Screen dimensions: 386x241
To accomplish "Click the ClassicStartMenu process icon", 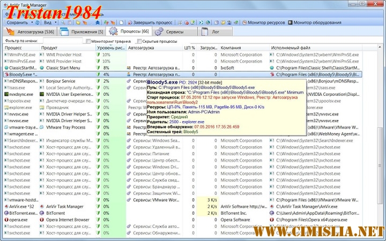I will tap(6, 68).
